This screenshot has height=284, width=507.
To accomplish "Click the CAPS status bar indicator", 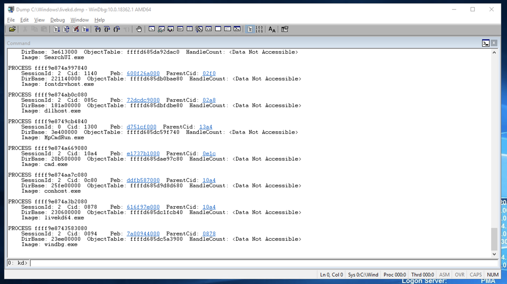I will (475, 275).
